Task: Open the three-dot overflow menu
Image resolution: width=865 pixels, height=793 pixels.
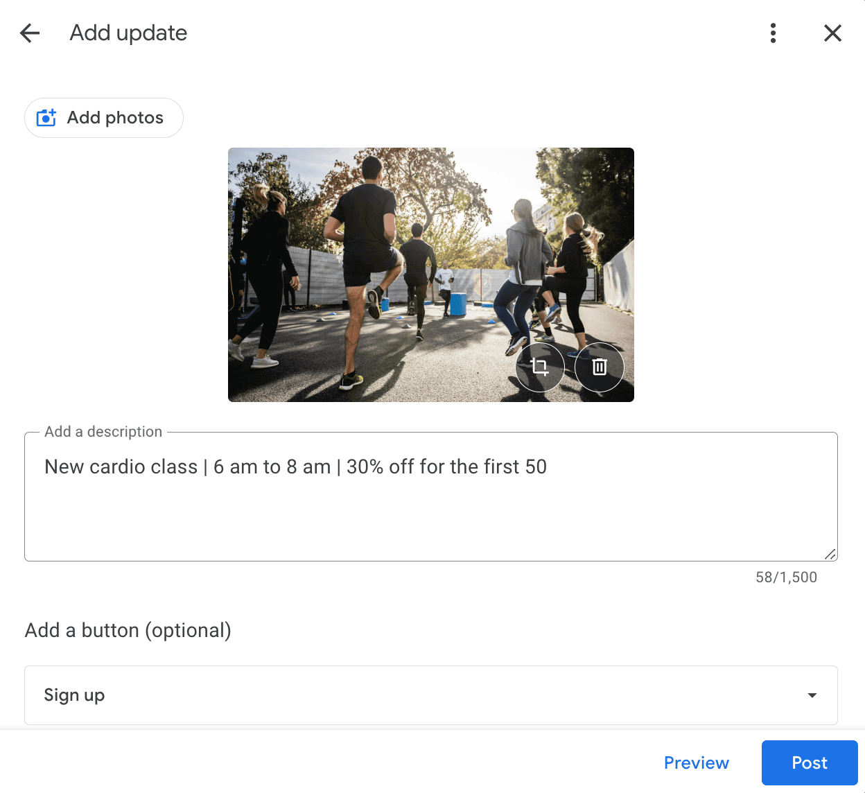Action: point(773,33)
